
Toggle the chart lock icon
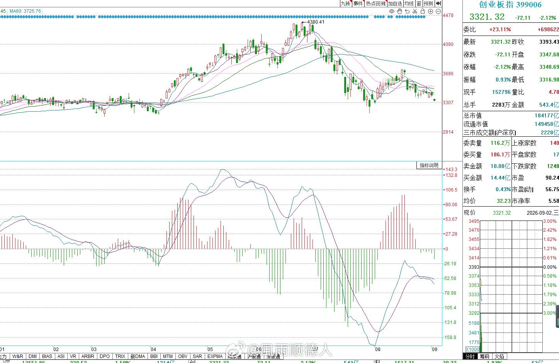tap(423, 12)
